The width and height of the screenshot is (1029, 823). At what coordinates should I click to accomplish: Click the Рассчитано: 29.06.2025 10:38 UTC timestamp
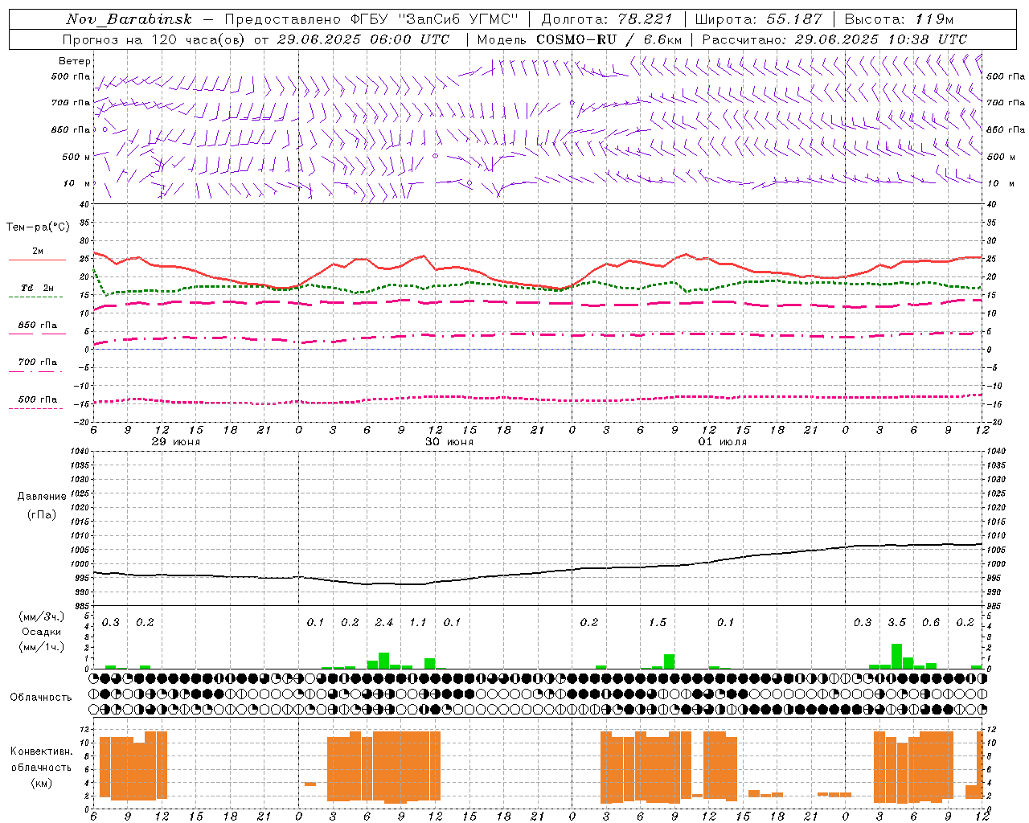(x=834, y=39)
